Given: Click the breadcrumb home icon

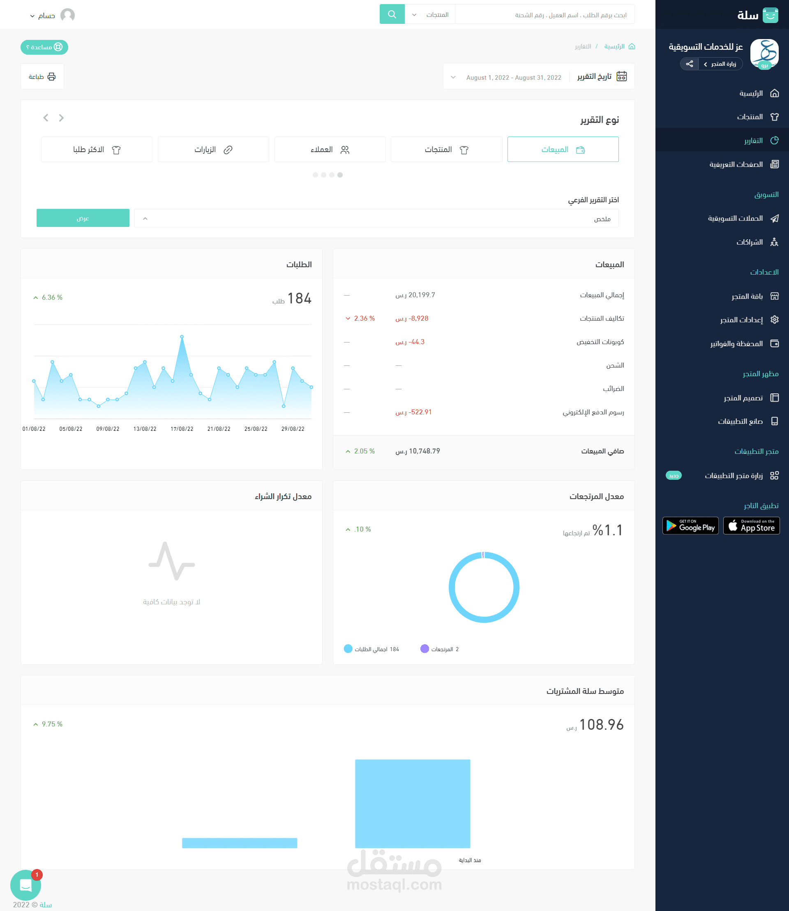Looking at the screenshot, I should click(632, 46).
